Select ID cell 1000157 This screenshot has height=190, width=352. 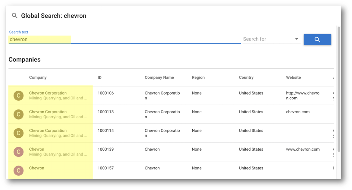pyautogui.click(x=106, y=168)
